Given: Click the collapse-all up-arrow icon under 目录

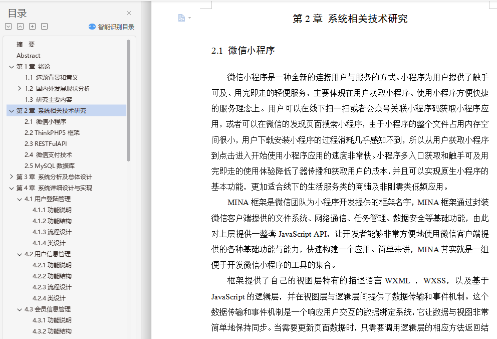Looking at the screenshot, I should point(20,26).
